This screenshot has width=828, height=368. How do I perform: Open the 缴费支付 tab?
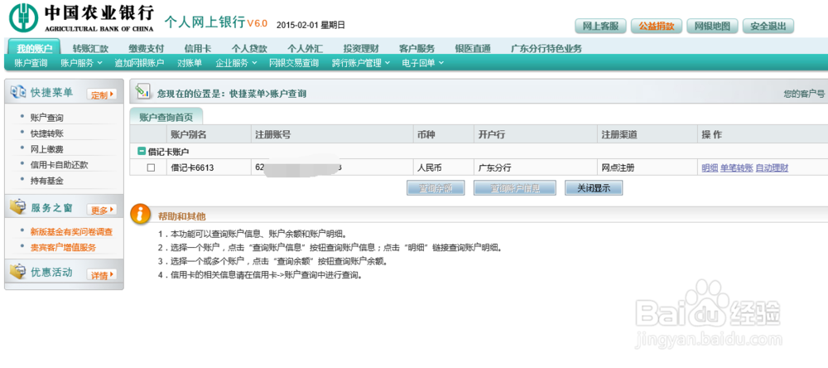tap(146, 49)
